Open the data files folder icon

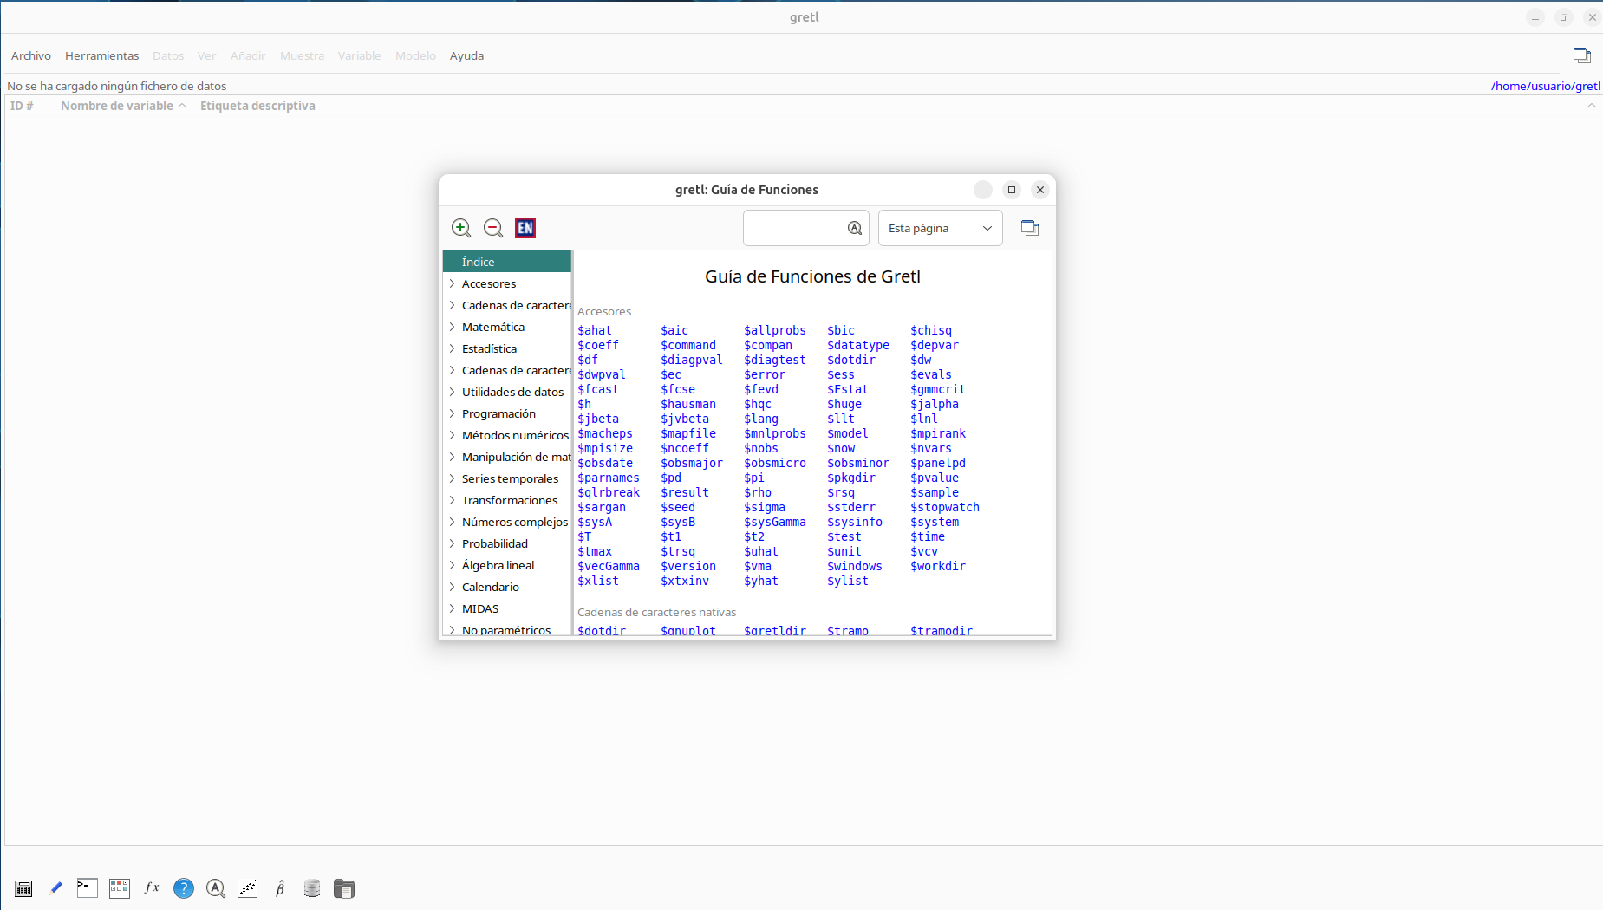[344, 888]
